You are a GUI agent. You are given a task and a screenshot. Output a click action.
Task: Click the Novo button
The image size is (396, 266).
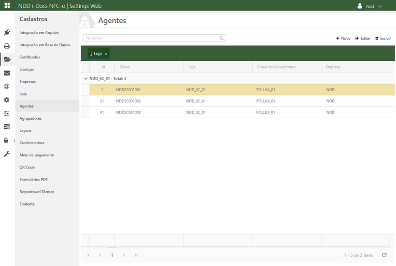tap(343, 38)
